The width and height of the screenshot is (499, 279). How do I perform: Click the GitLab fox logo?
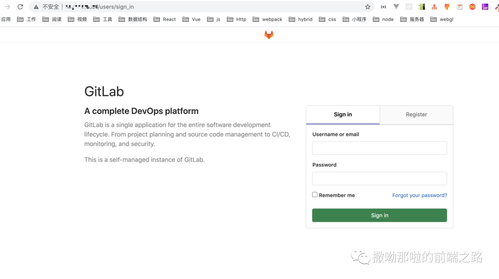click(x=269, y=35)
